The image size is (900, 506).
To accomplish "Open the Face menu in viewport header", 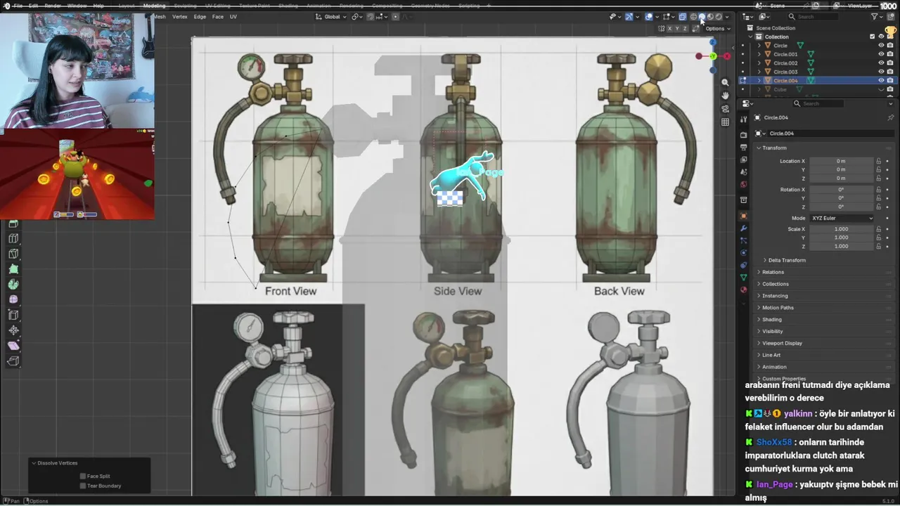I will point(218,16).
